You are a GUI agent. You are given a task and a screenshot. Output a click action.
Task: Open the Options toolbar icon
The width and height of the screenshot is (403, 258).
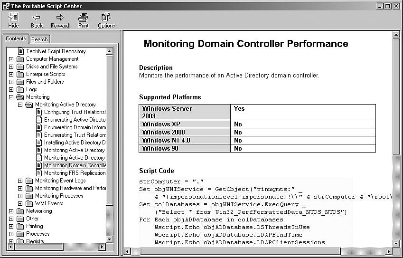click(x=106, y=18)
